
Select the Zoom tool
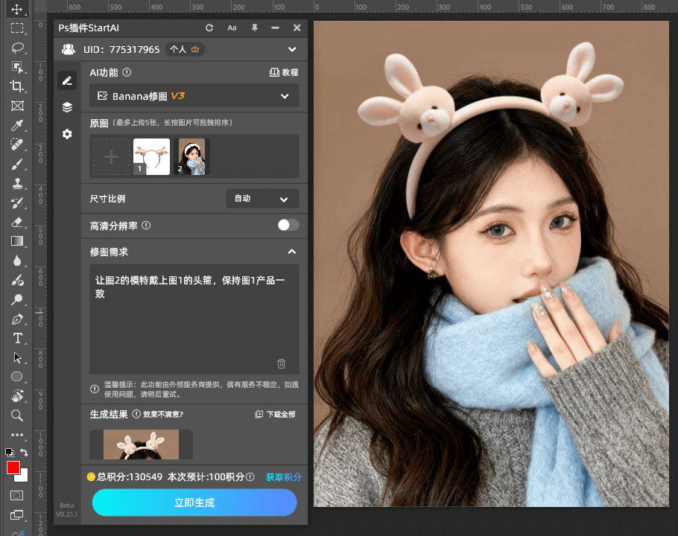click(x=16, y=415)
